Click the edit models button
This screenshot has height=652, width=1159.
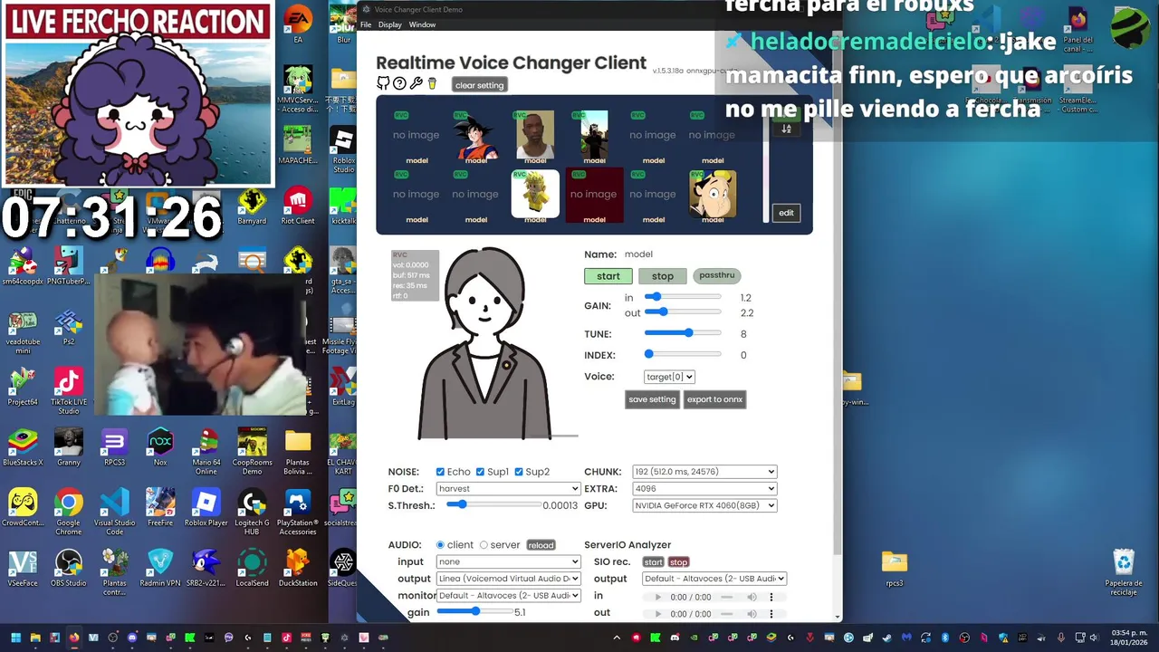point(786,213)
